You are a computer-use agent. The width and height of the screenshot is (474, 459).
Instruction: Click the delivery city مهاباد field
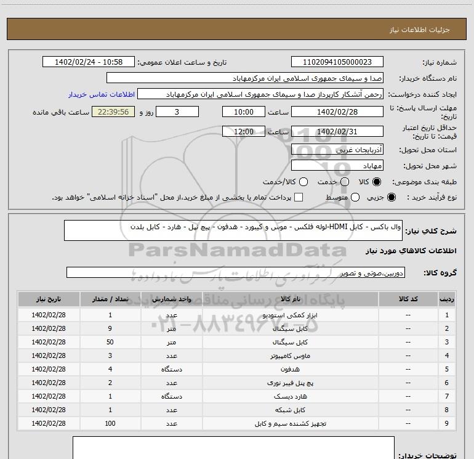[337, 166]
